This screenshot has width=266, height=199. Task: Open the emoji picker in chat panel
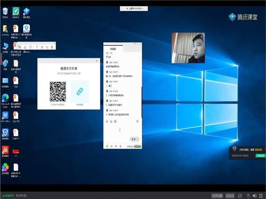click(x=107, y=121)
